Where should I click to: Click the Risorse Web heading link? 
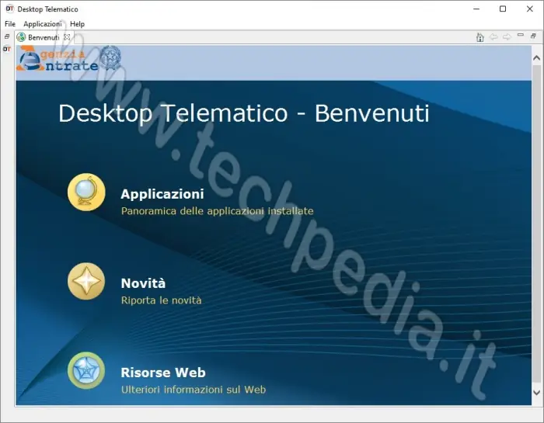[163, 373]
